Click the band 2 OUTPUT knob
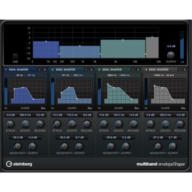The width and height of the screenshot is (192, 192). pyautogui.click(x=79, y=146)
